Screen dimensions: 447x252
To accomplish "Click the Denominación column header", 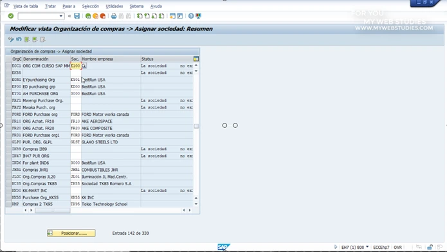I will 46,59.
